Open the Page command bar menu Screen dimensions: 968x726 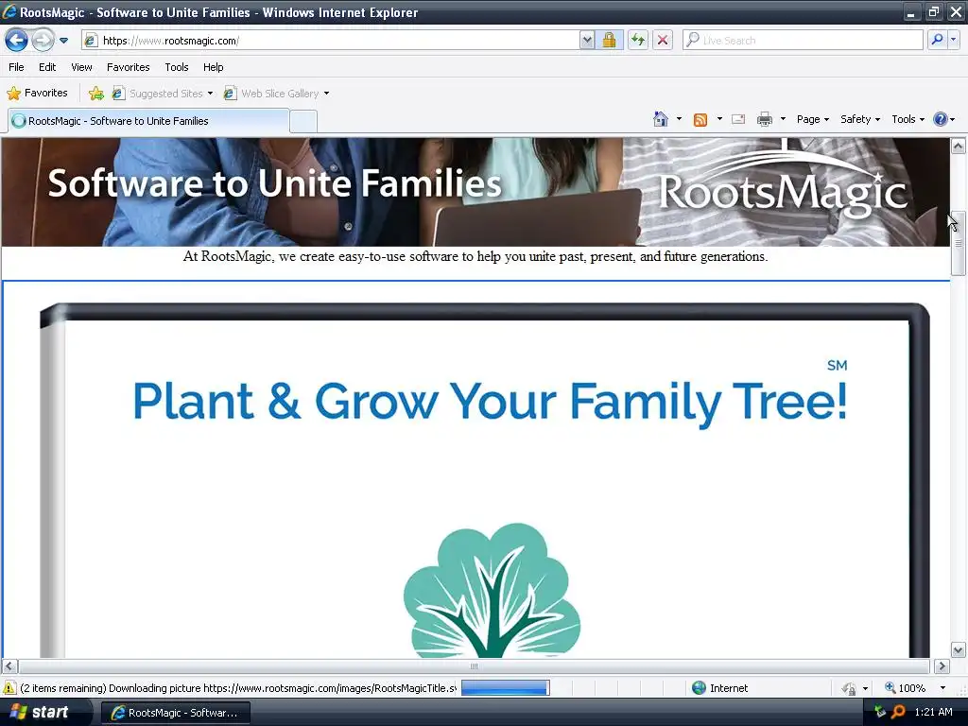point(812,119)
